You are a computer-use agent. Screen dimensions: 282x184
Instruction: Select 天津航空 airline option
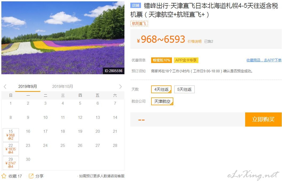click(162, 101)
